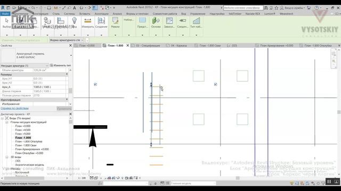Close the План -1.800 view tab
This screenshot has width=341, height=191.
pos(128,46)
